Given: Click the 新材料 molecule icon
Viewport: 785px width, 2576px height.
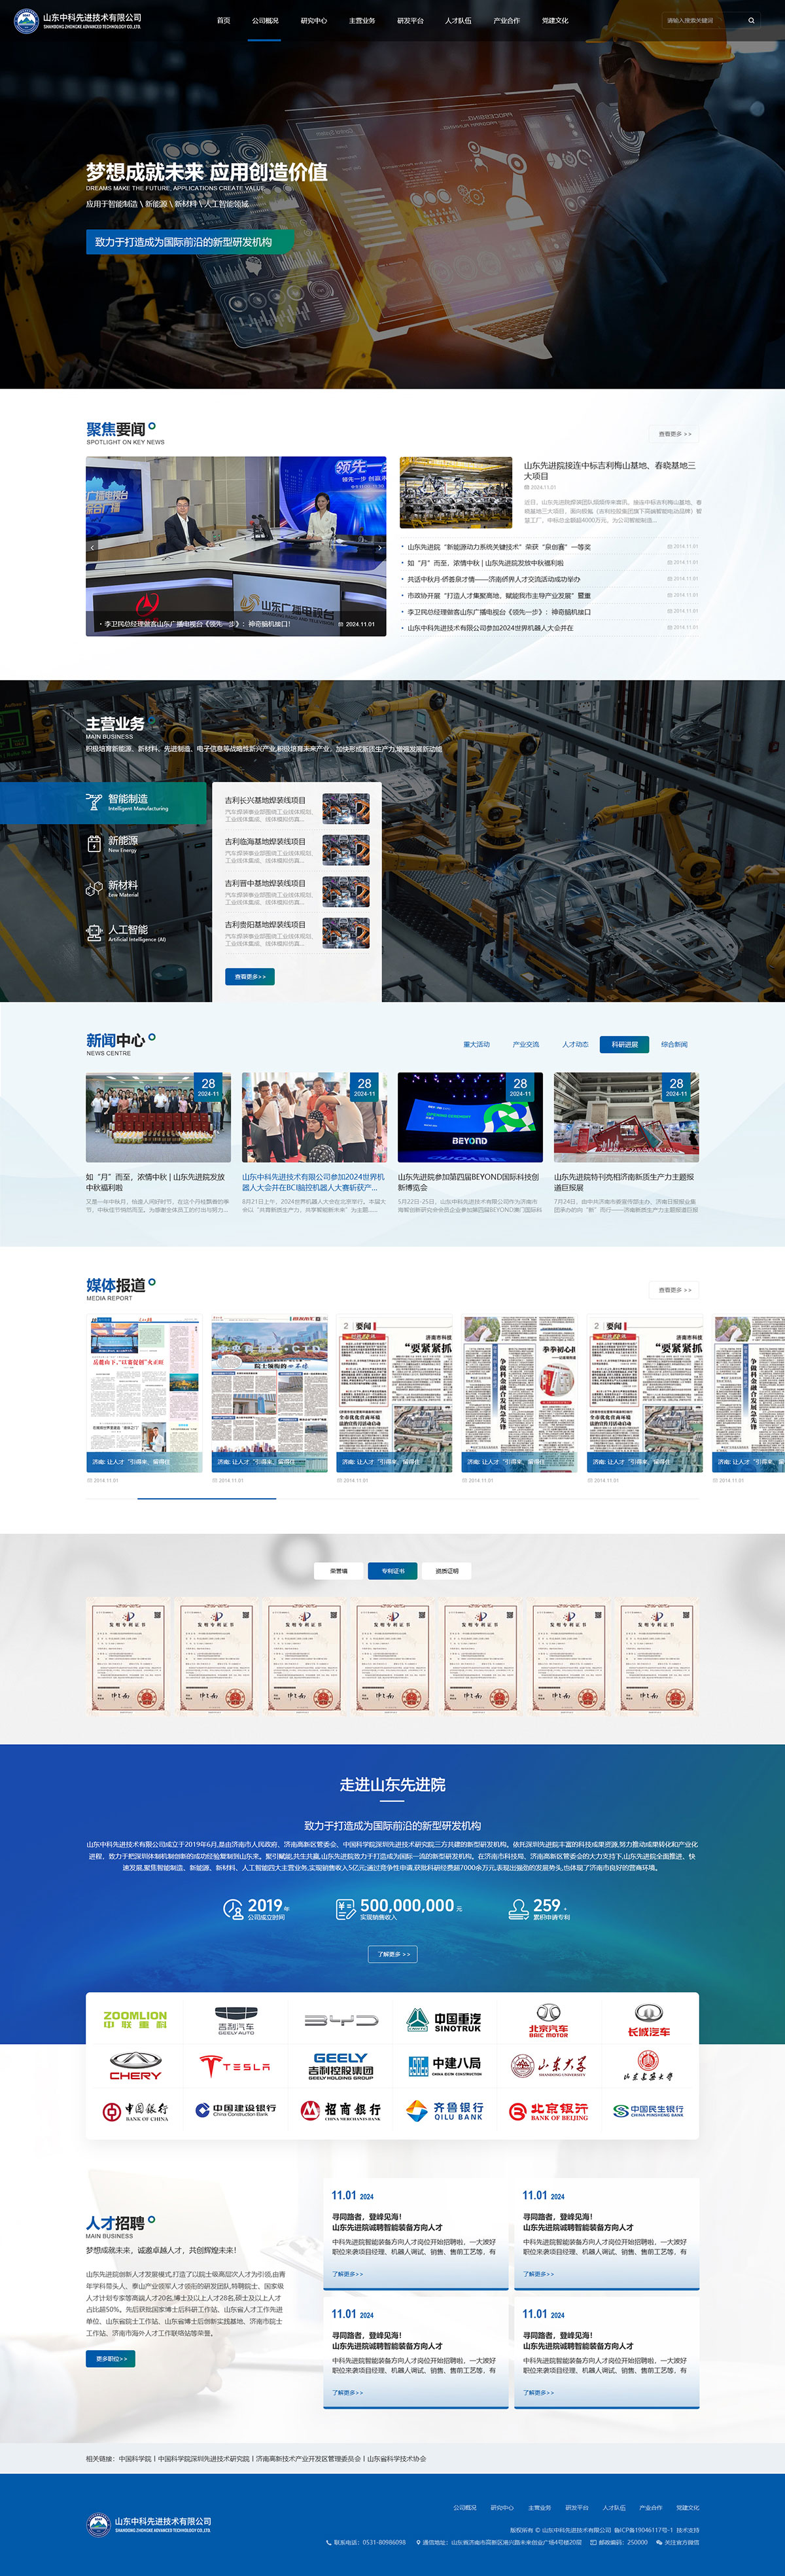Looking at the screenshot, I should point(94,888).
